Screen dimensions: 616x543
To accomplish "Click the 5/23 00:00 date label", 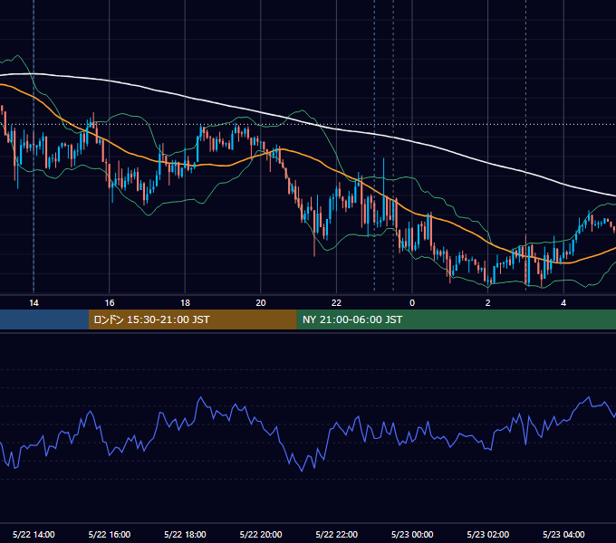I will (x=412, y=534).
